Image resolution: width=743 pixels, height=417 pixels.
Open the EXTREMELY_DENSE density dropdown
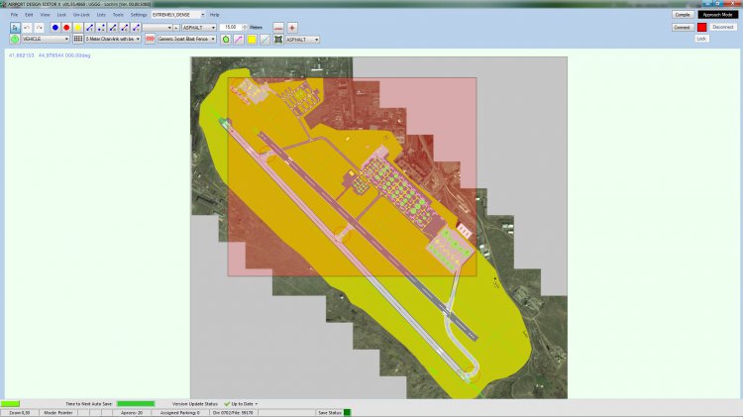click(178, 15)
